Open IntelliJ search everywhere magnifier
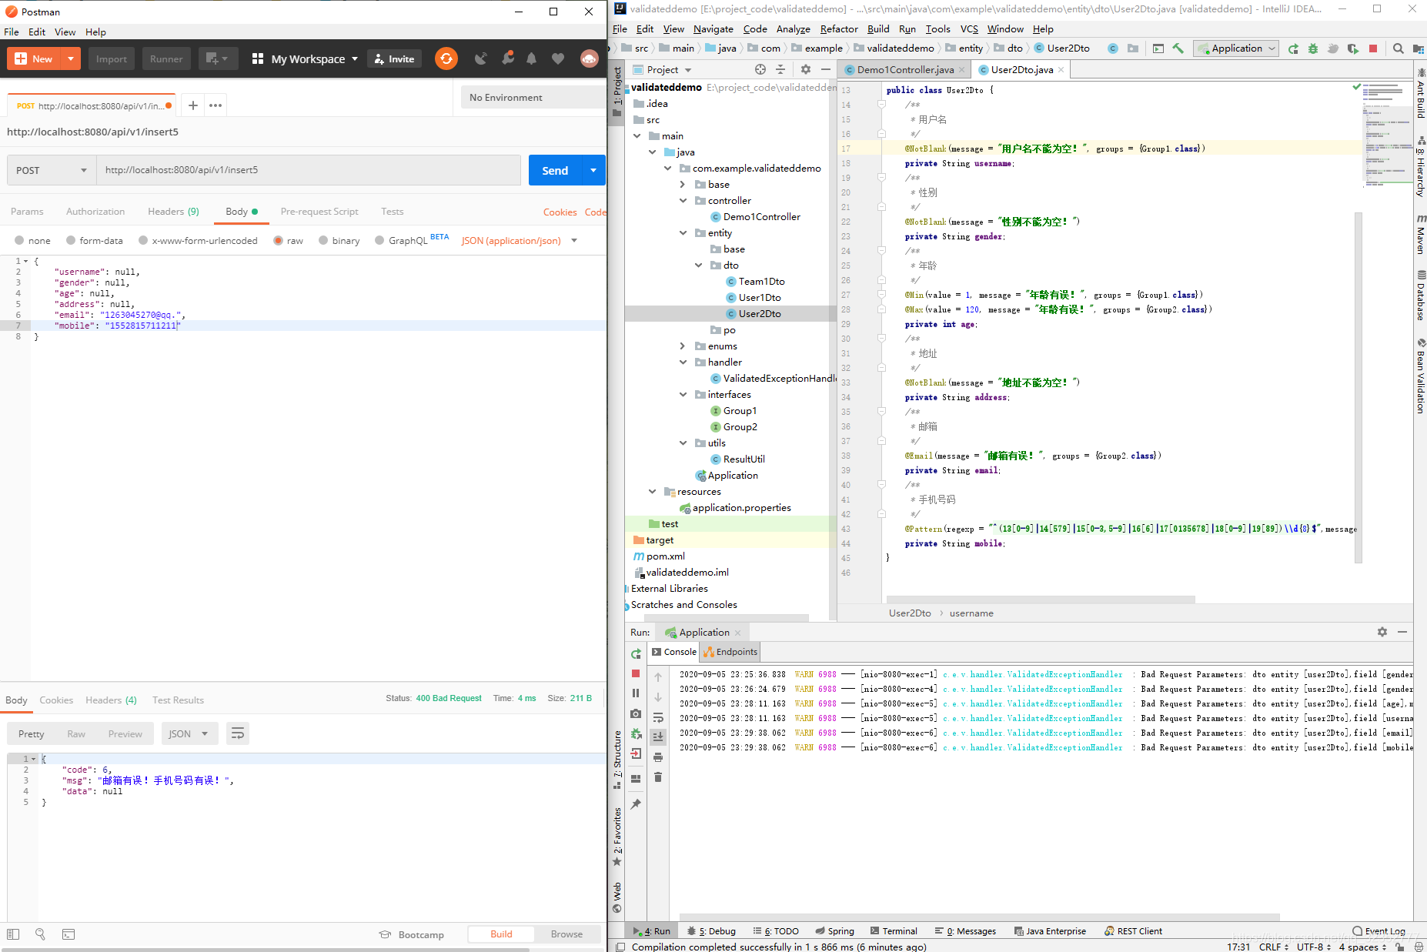This screenshot has height=952, width=1427. pyautogui.click(x=1399, y=48)
